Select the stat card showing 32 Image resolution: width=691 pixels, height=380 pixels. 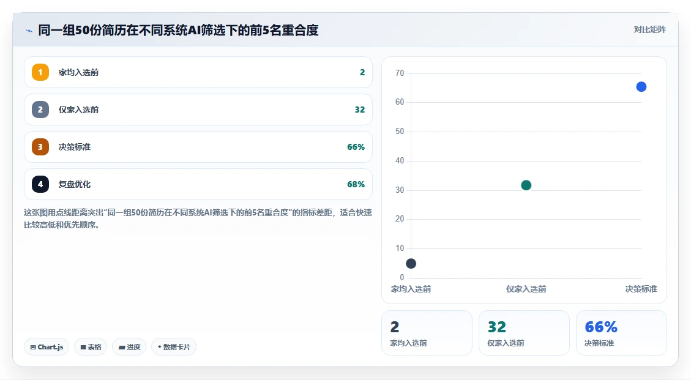pos(524,333)
